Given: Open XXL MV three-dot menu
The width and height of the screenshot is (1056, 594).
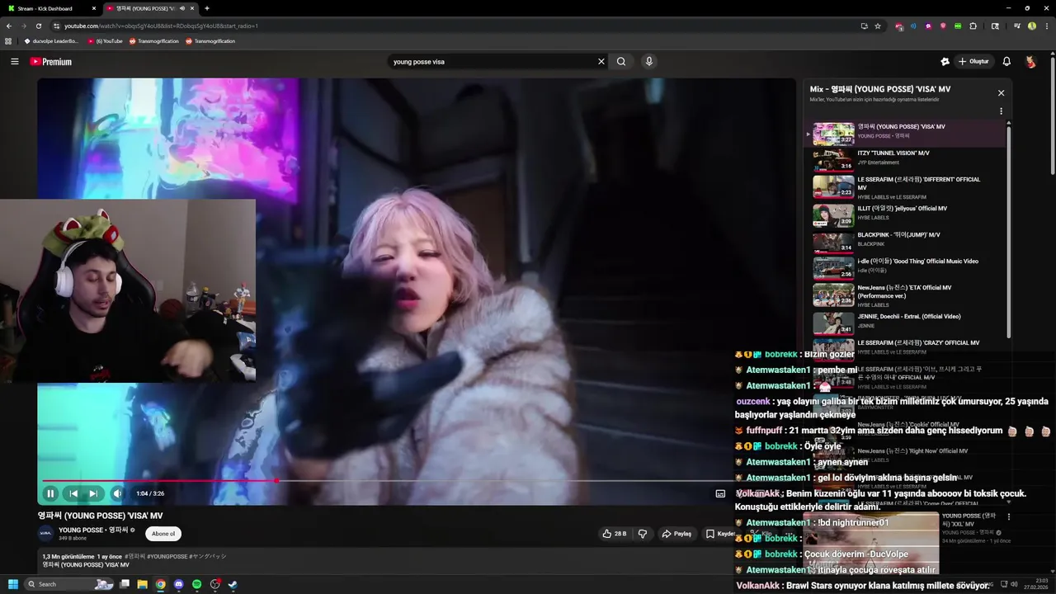Looking at the screenshot, I should coord(1008,517).
